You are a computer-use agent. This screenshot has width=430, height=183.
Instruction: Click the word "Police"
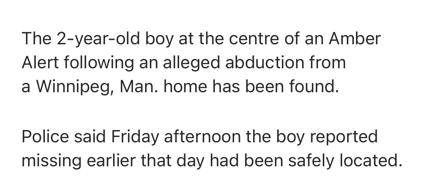coord(45,137)
